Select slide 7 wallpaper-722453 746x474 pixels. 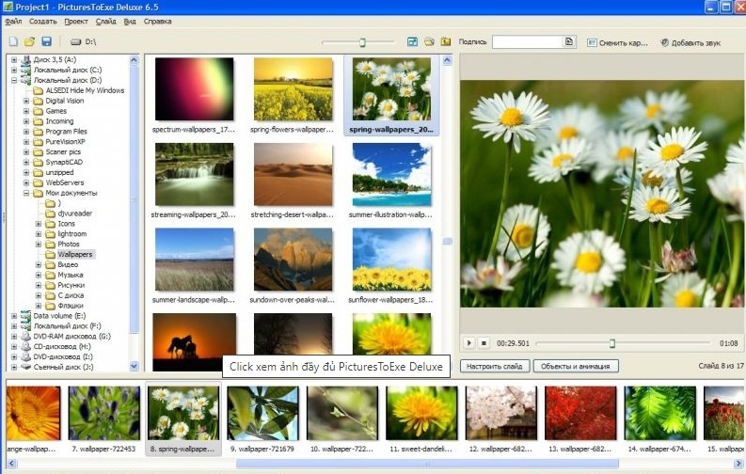[104, 413]
